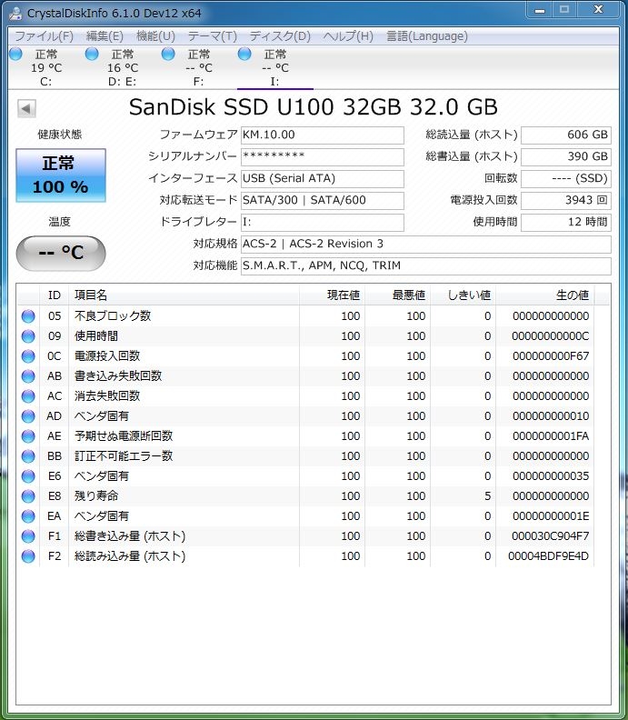
Task: Click the drive letter field I:
Action: pos(323,222)
